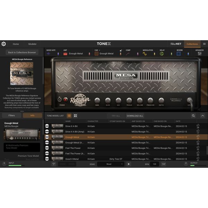Switch tone model list to list view
Image resolution: width=208 pixels, height=208 pixels.
tap(69, 116)
